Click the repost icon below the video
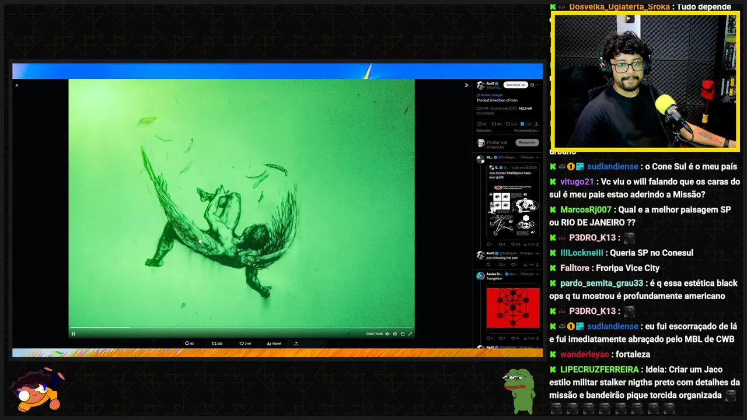 (214, 344)
